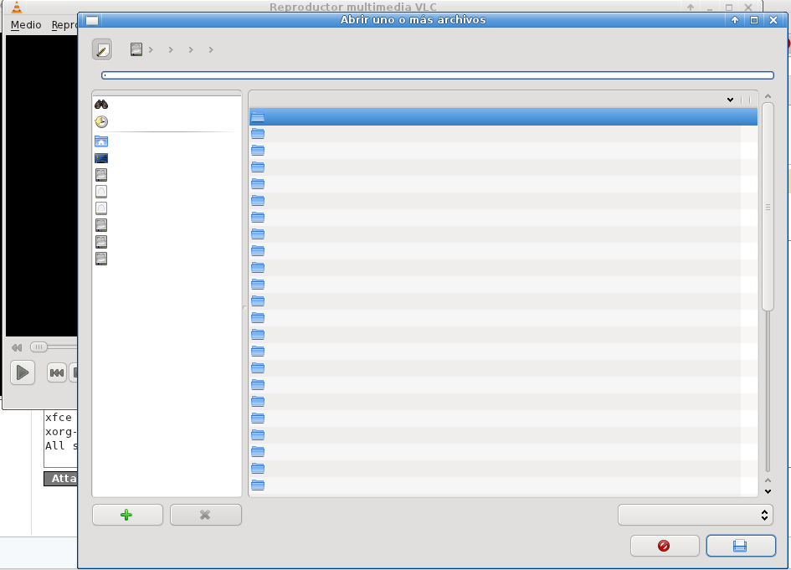Open Search with the binoculars icon
791x570 pixels.
tap(101, 105)
